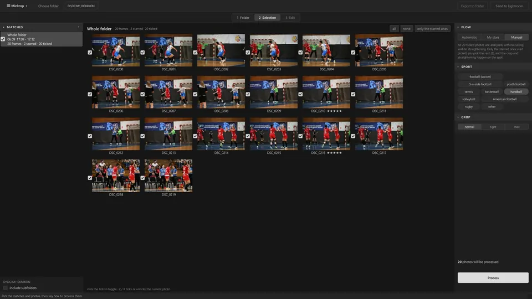Choose 'other' sport option

point(492,106)
